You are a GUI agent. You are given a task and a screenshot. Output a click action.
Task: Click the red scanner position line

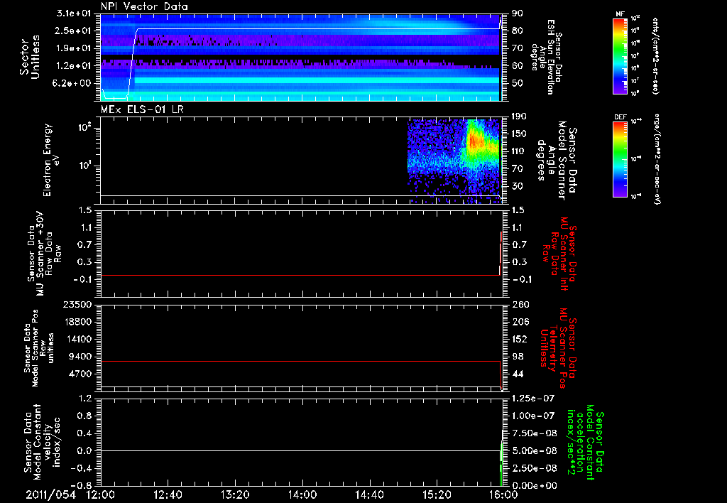298,362
